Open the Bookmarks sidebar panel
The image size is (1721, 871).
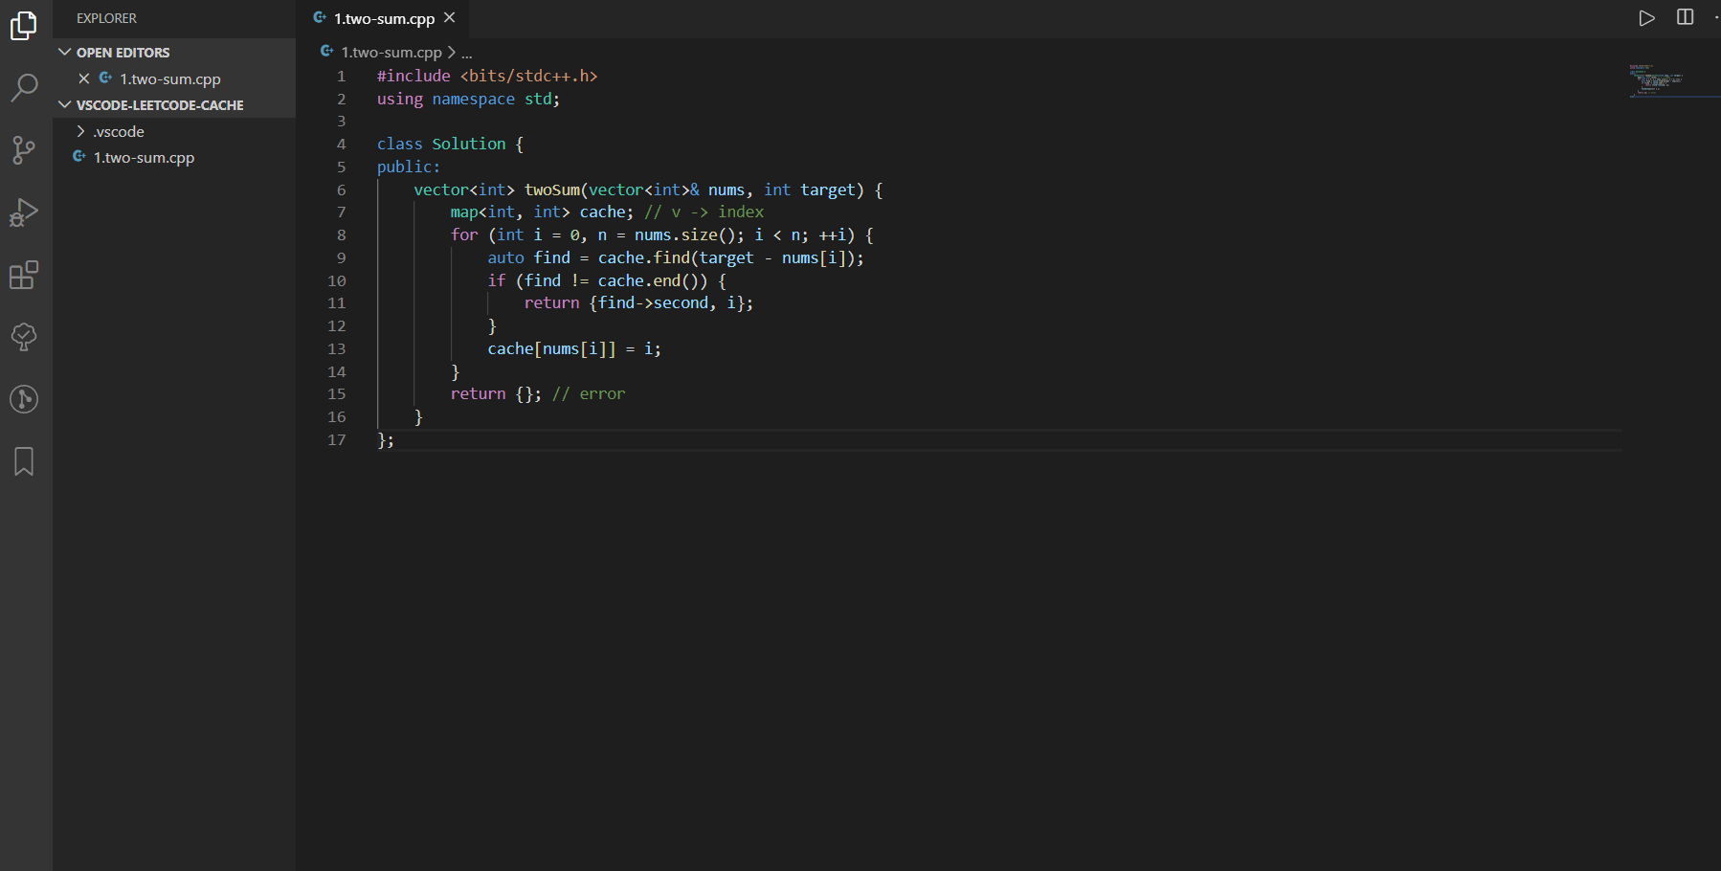point(23,461)
